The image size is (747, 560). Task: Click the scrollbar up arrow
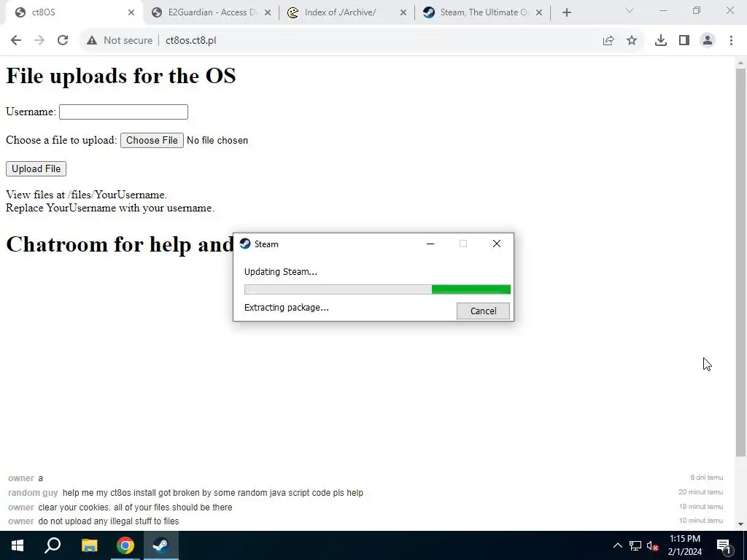740,63
